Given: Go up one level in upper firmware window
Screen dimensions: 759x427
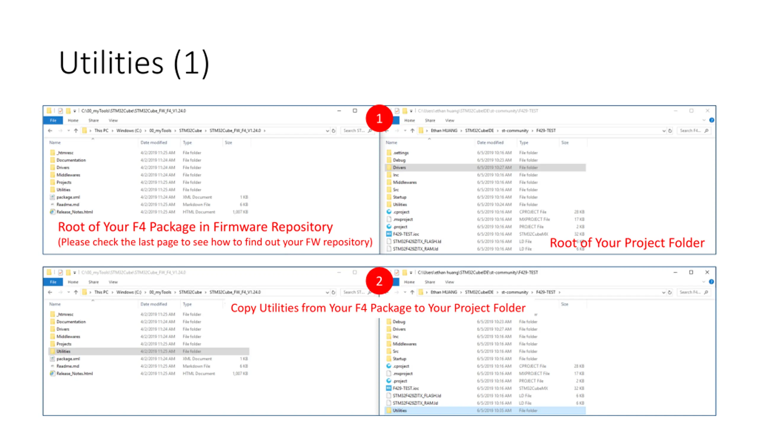Looking at the screenshot, I should (x=76, y=130).
